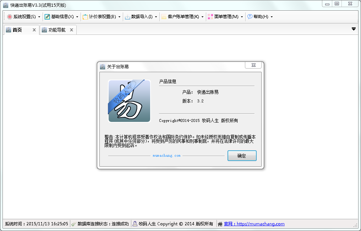Click the icon in 关于出账易 dialog title
Image resolution: width=361 pixels, height=231 pixels.
click(103, 67)
